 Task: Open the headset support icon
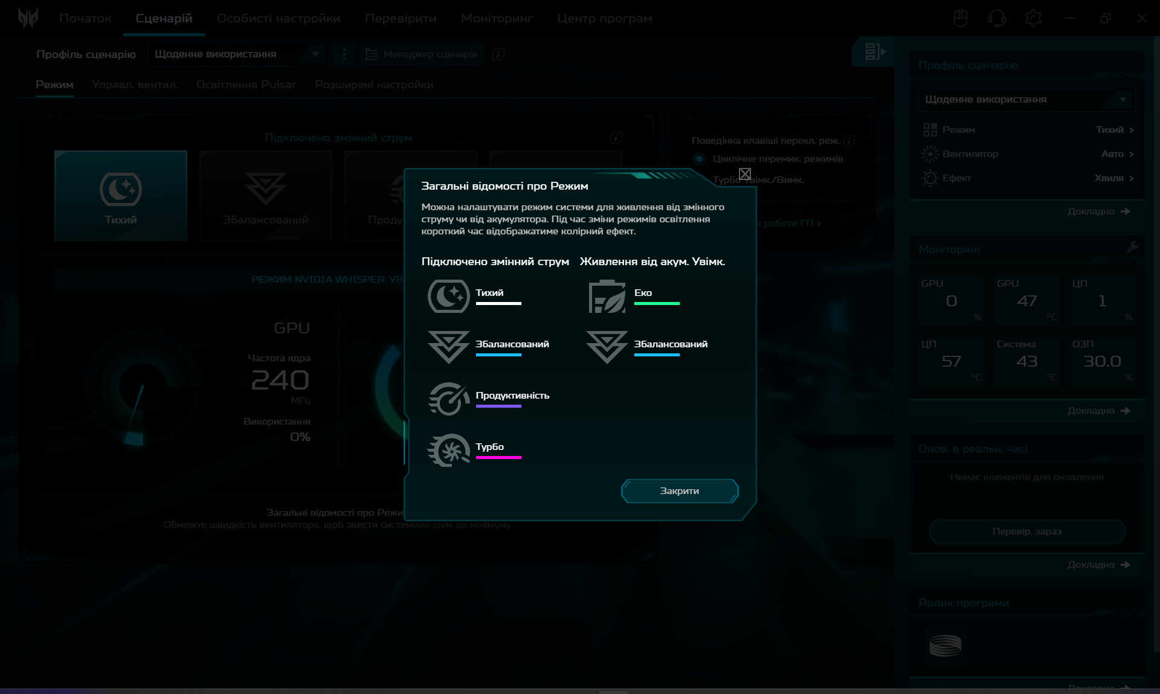pos(996,18)
